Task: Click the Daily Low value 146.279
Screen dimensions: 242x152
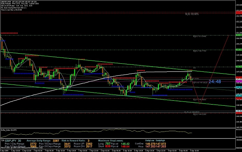Action: coord(150,144)
